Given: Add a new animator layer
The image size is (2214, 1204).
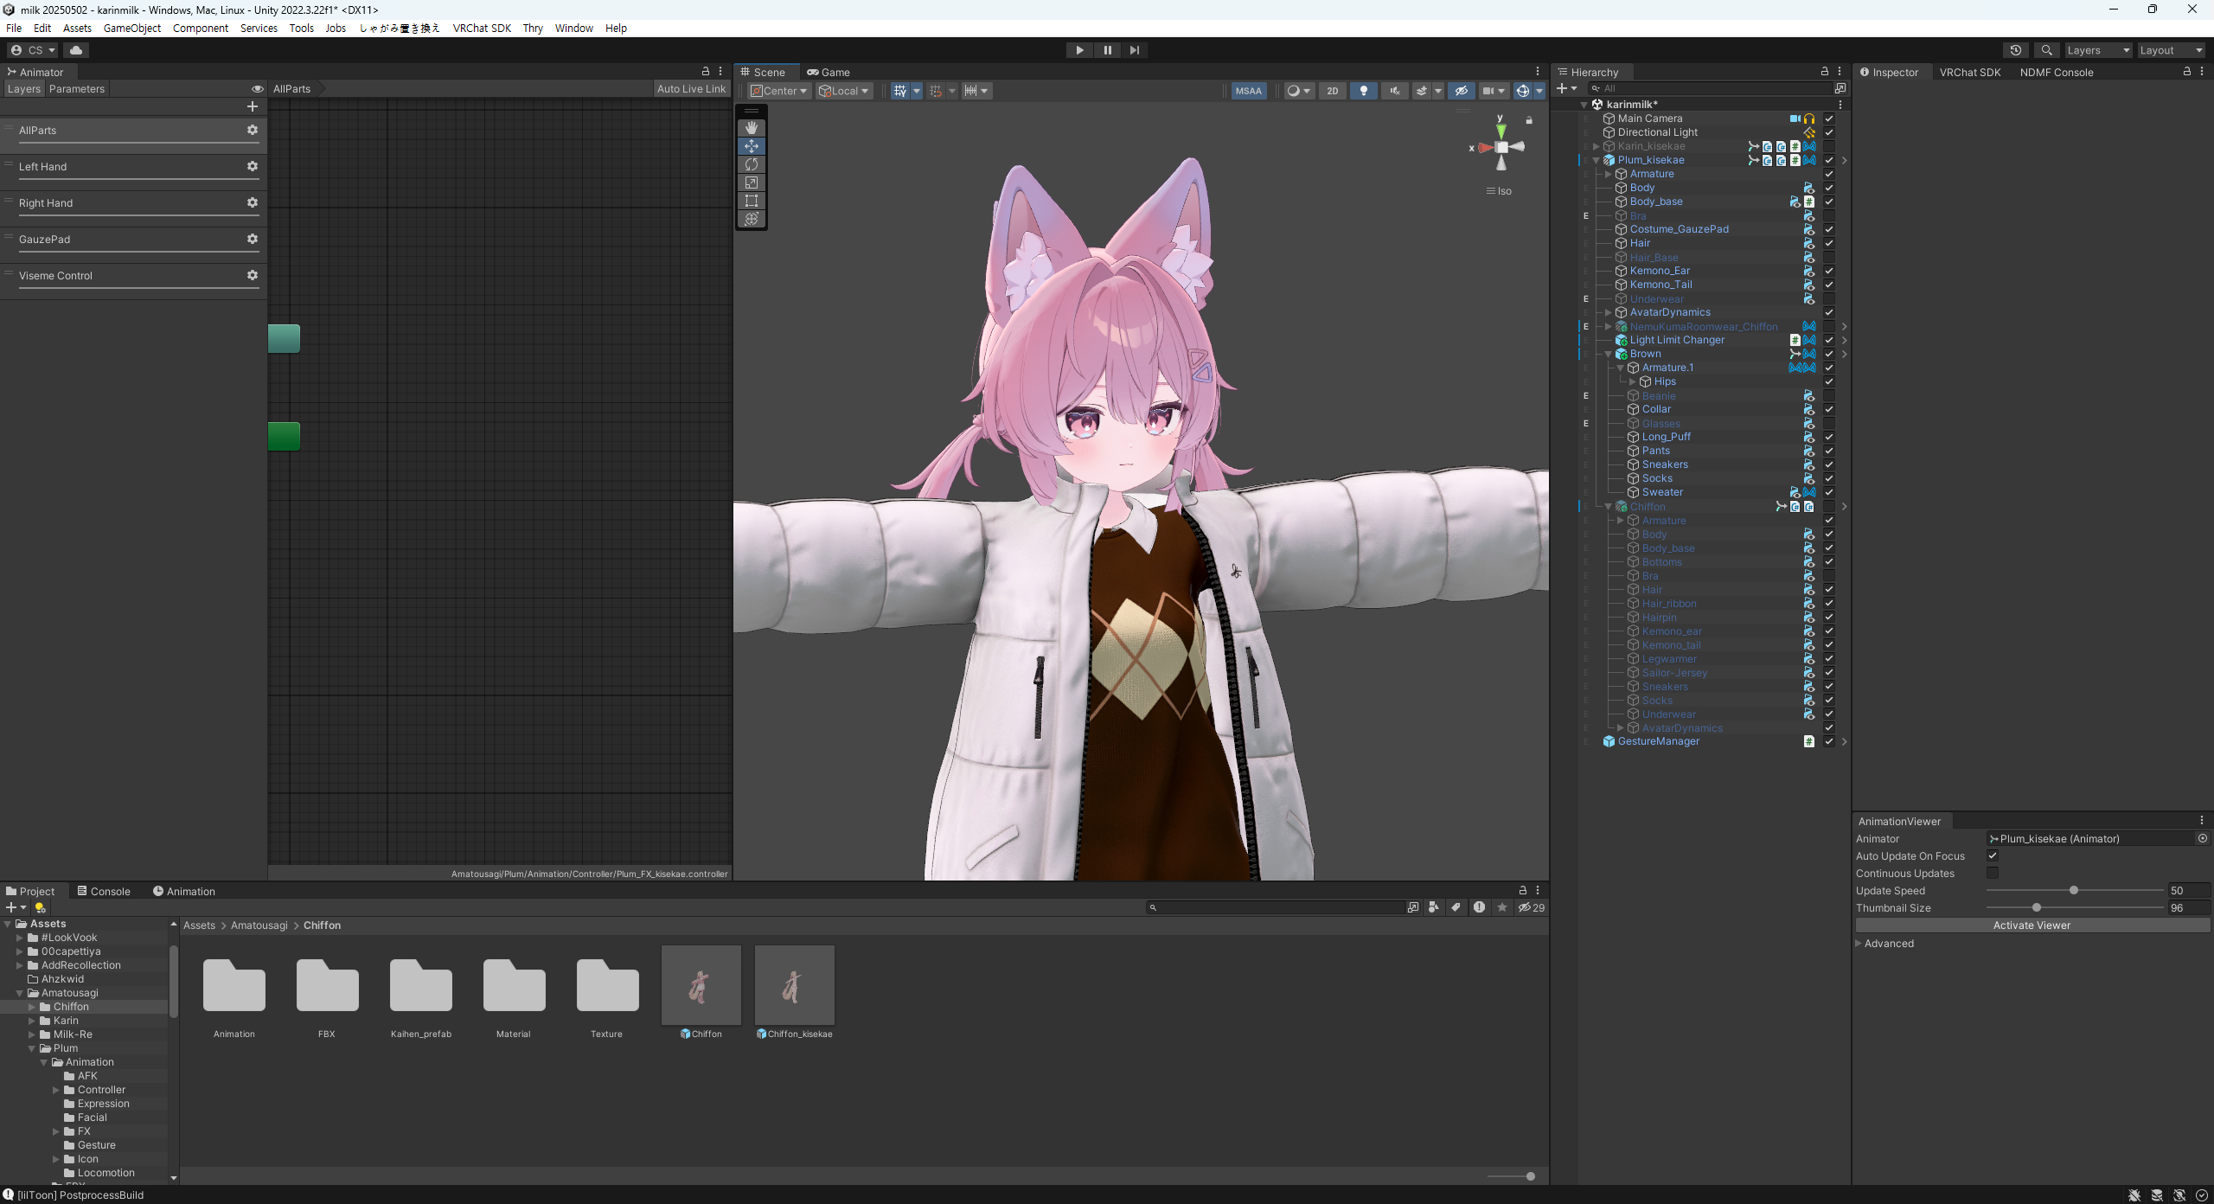Looking at the screenshot, I should point(253,106).
